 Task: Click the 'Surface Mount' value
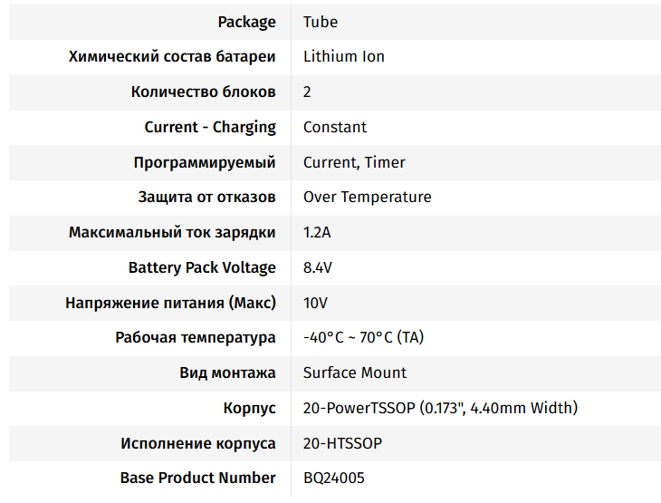pos(354,373)
